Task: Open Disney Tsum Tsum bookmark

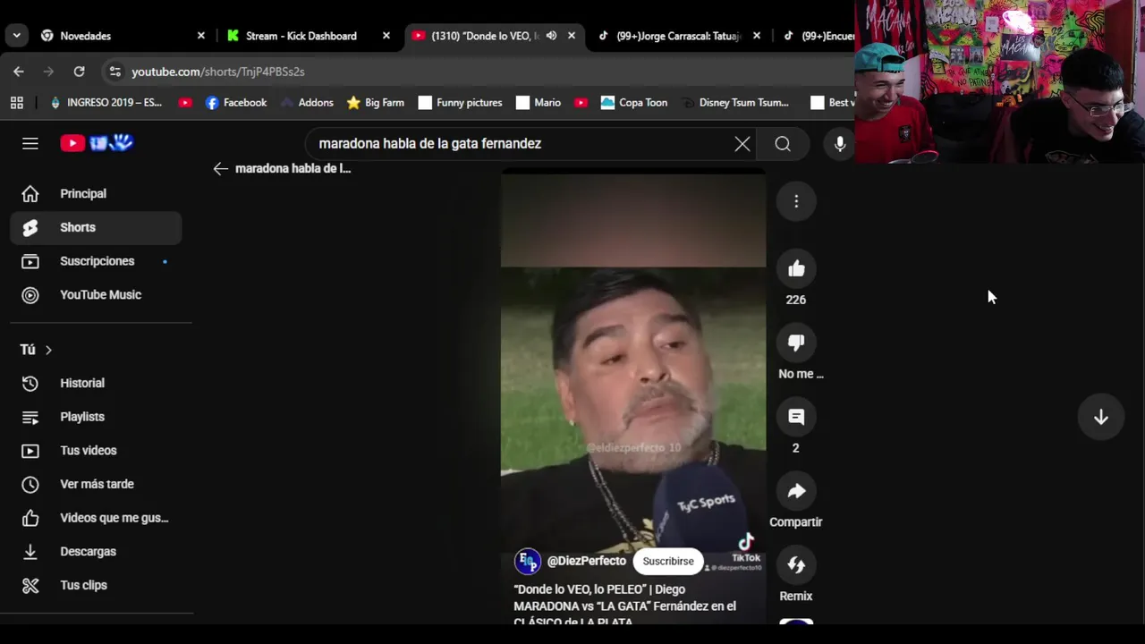Action: [734, 103]
